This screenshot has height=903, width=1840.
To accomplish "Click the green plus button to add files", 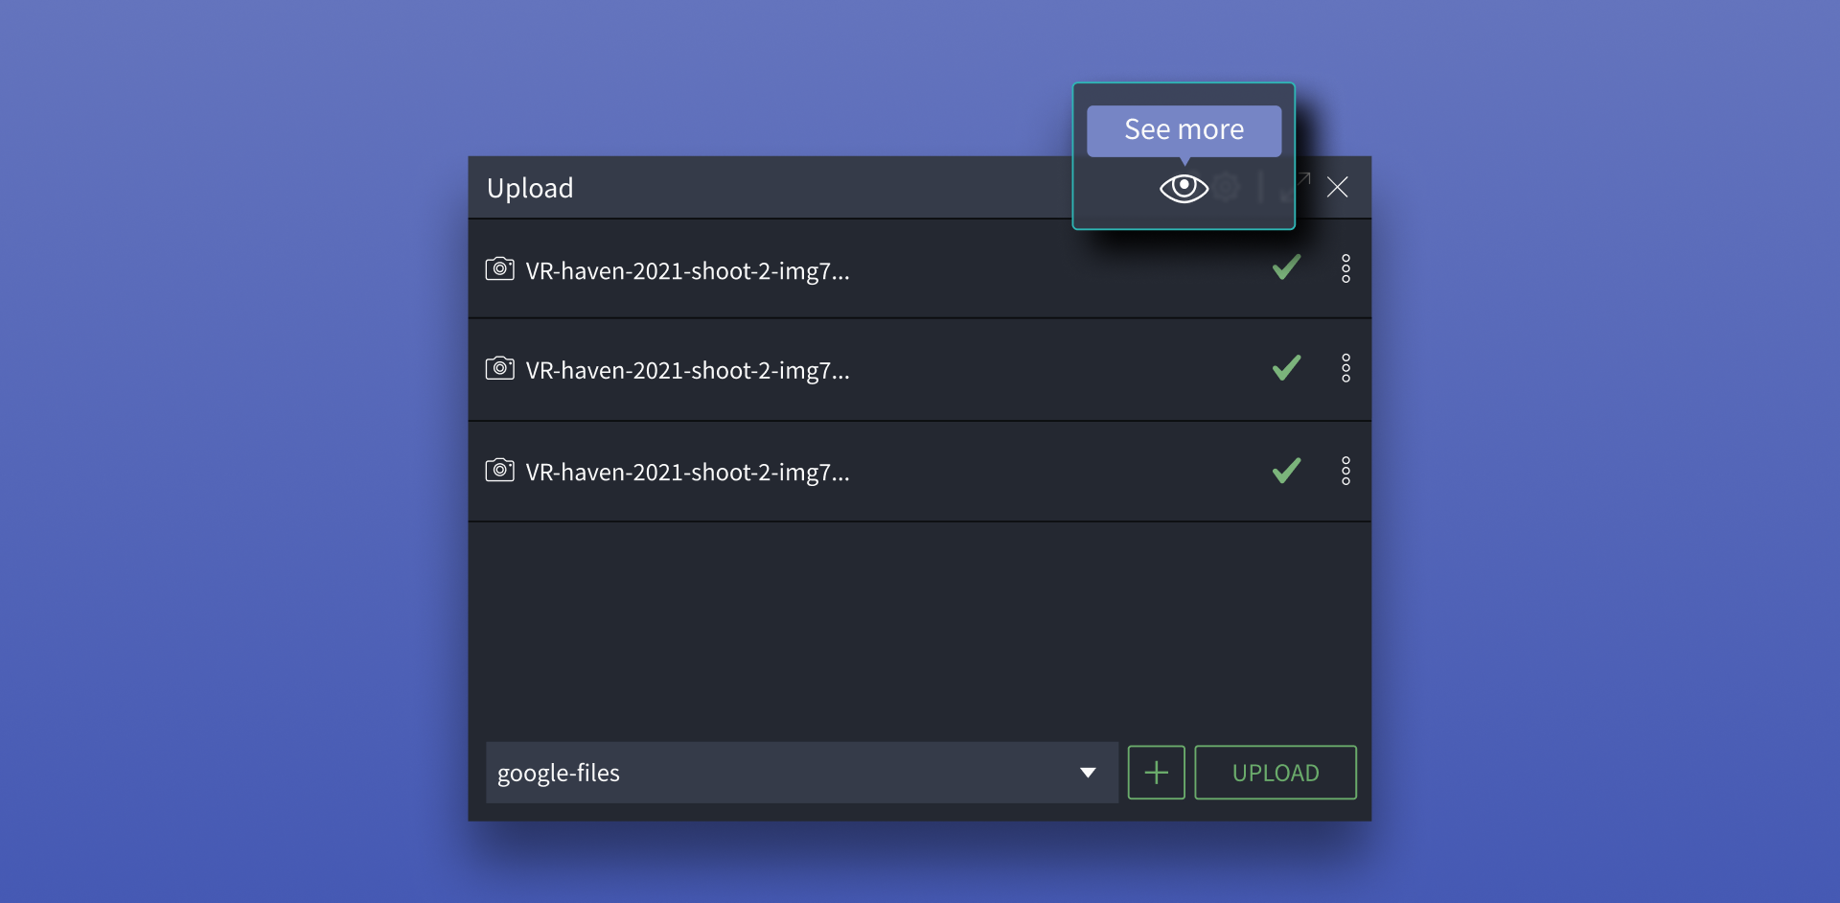I will (1156, 773).
